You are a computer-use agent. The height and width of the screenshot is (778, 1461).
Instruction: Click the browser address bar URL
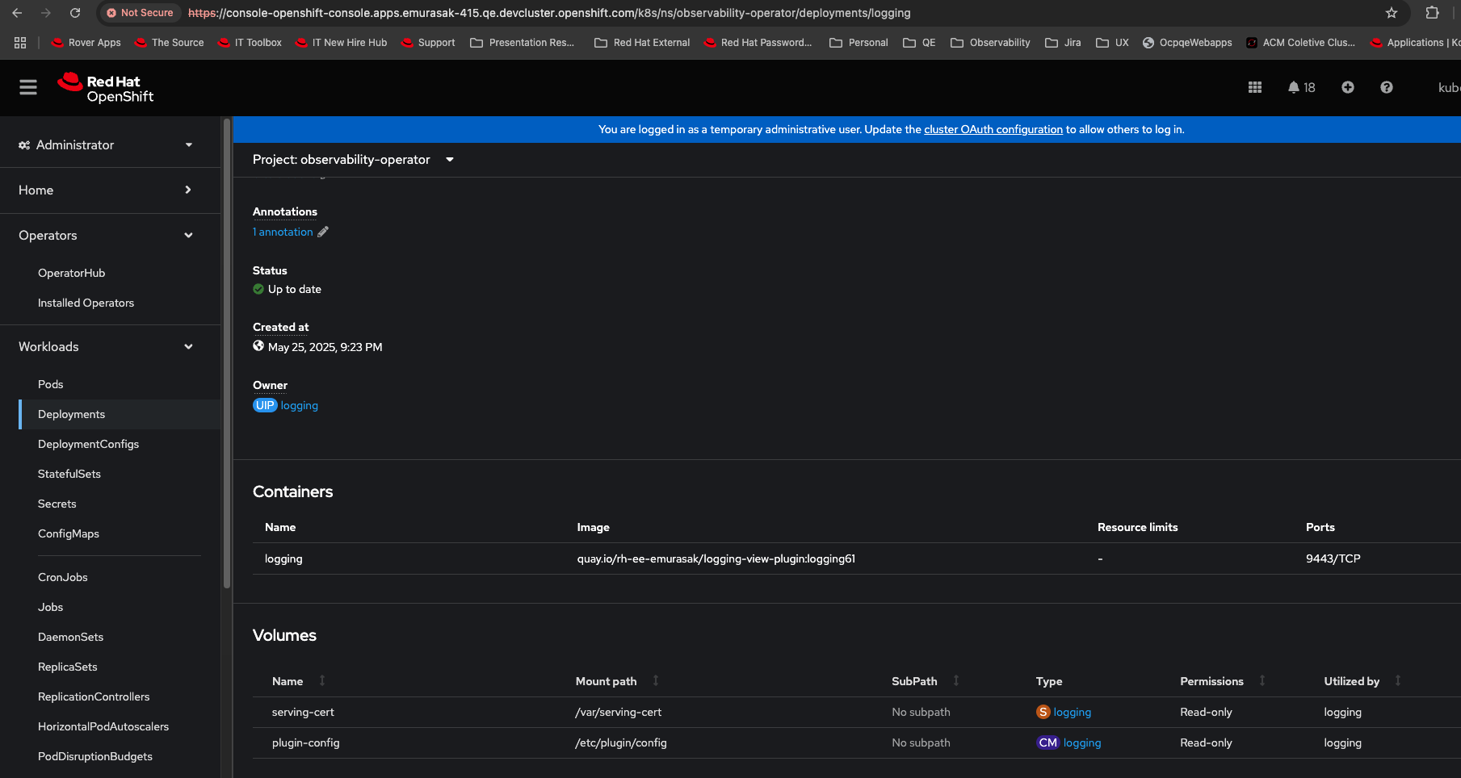[549, 13]
